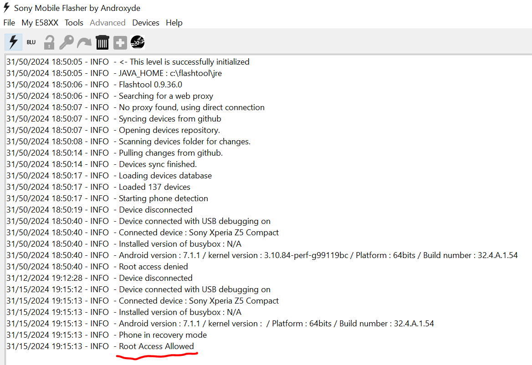Image resolution: width=532 pixels, height=365 pixels.
Task: Select the 'Flashtool 0.9.36.0' log line
Action: click(x=150, y=85)
